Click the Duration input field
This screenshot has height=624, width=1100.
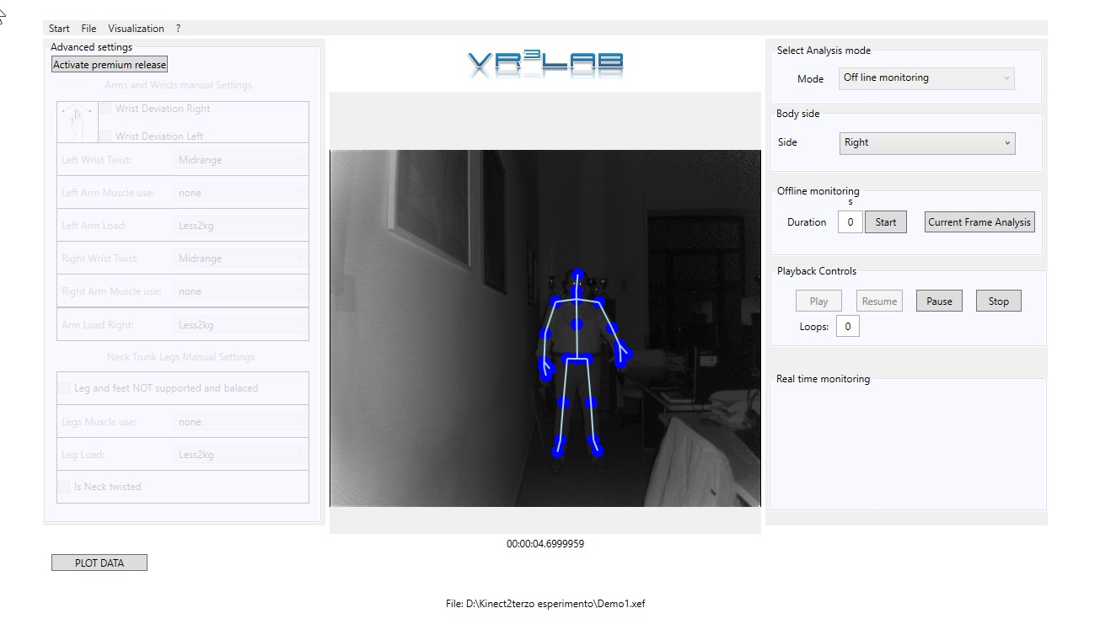pyautogui.click(x=850, y=222)
